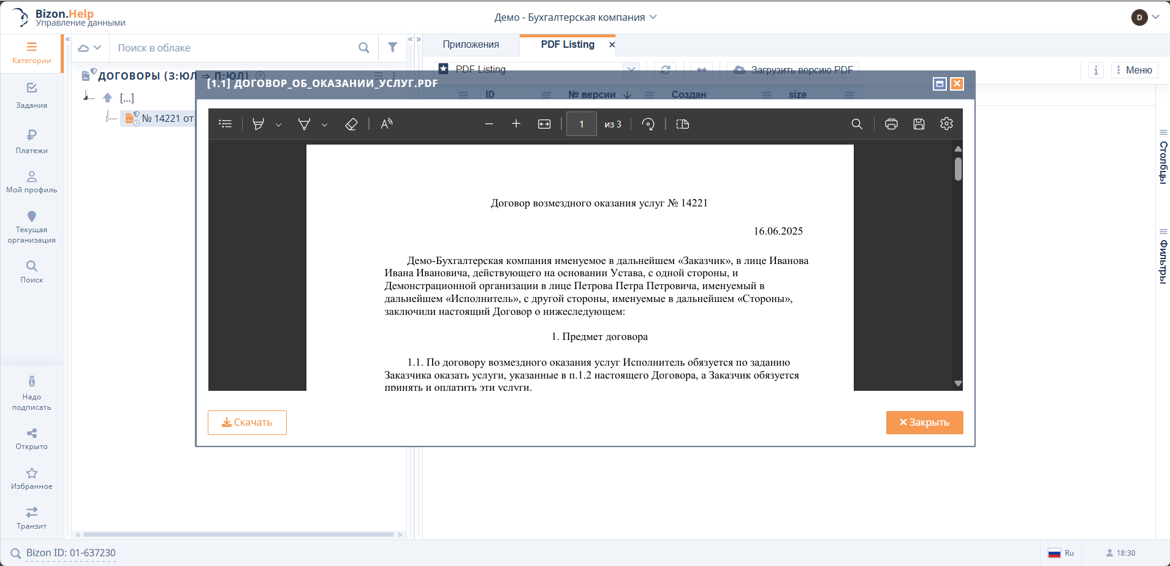Screen dimensions: 1170x566
Task: Open the 'Категории' sidebar menu
Action: [31, 53]
